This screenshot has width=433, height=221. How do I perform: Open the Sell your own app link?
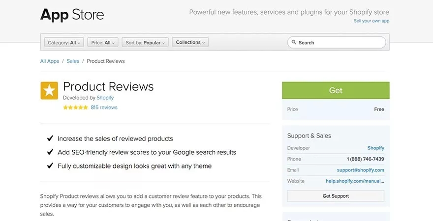tap(371, 21)
